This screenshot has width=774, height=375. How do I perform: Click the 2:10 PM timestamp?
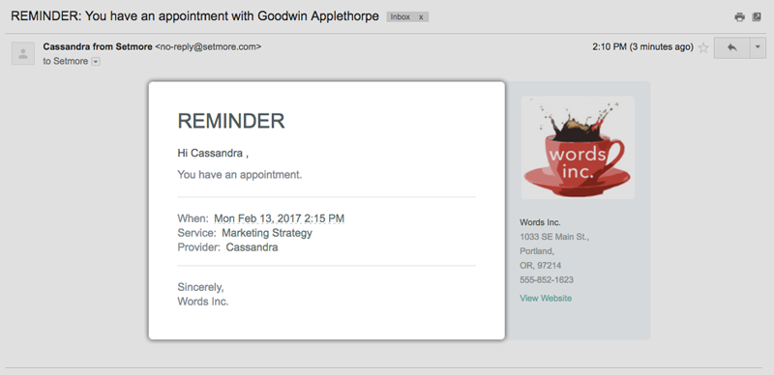(610, 47)
